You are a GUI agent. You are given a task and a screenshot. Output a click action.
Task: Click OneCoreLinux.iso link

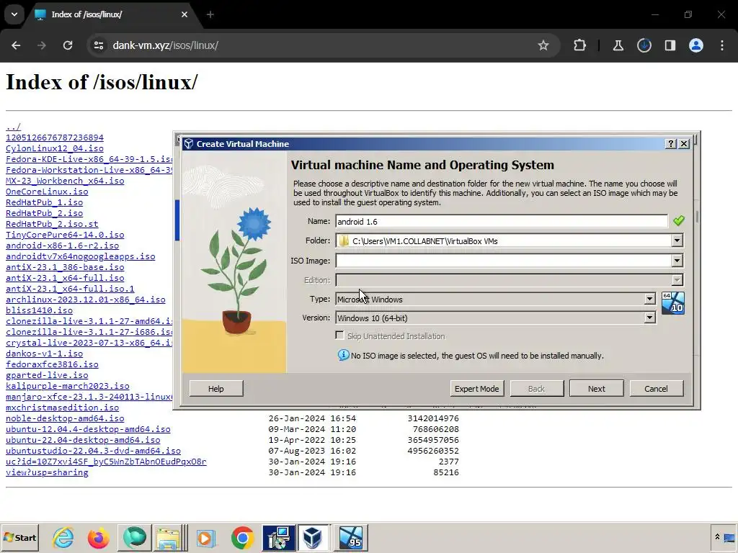47,192
